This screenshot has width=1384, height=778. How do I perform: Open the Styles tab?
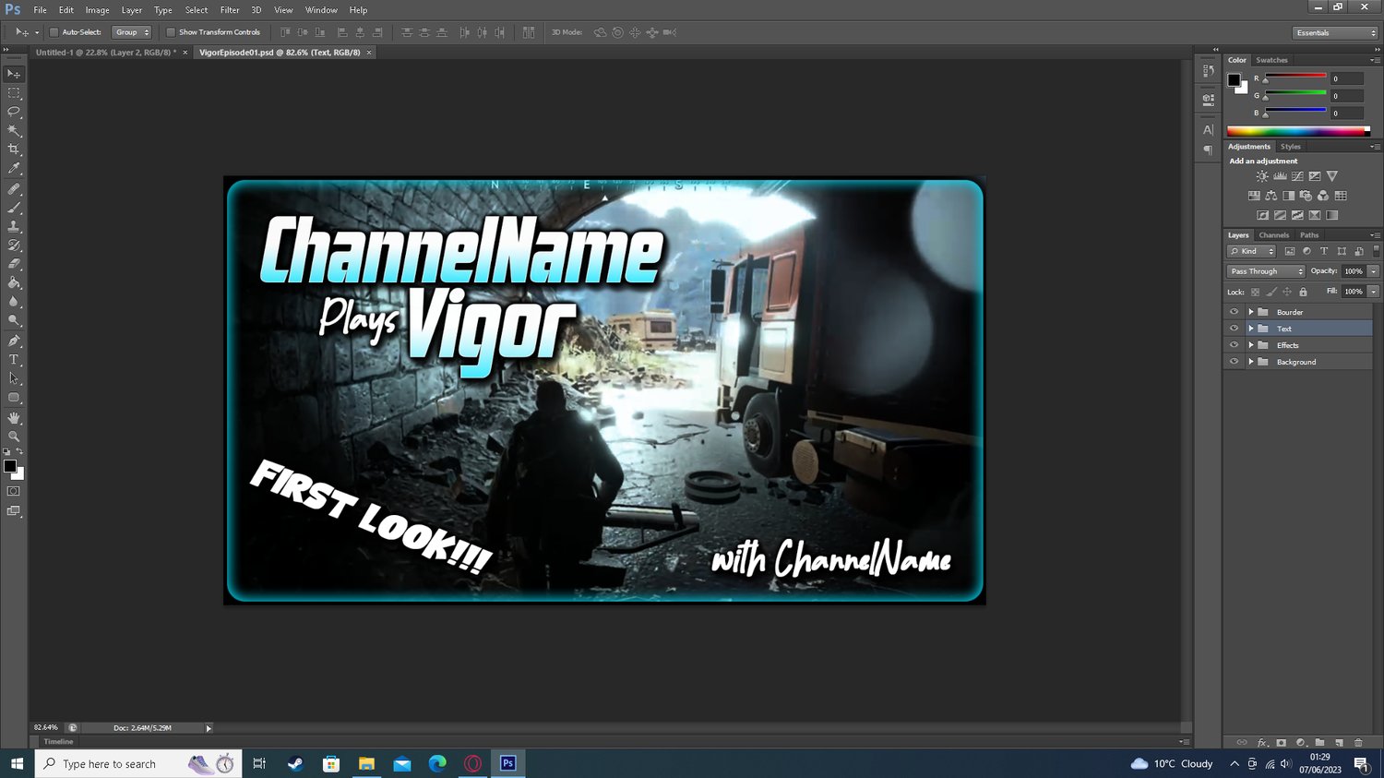[x=1291, y=147]
